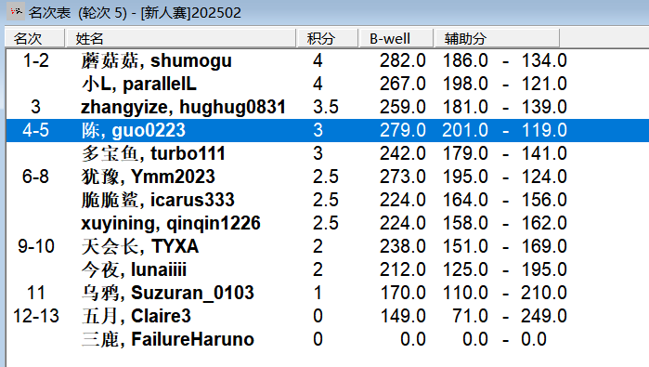649x367 pixels.
Task: Click the rank cell 12-13
Action: pos(36,316)
